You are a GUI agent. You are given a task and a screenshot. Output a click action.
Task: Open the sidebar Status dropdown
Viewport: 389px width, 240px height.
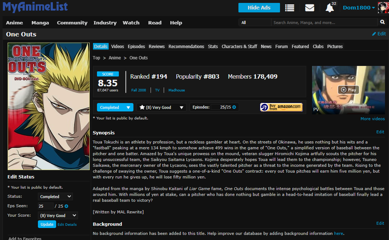pyautogui.click(x=55, y=197)
